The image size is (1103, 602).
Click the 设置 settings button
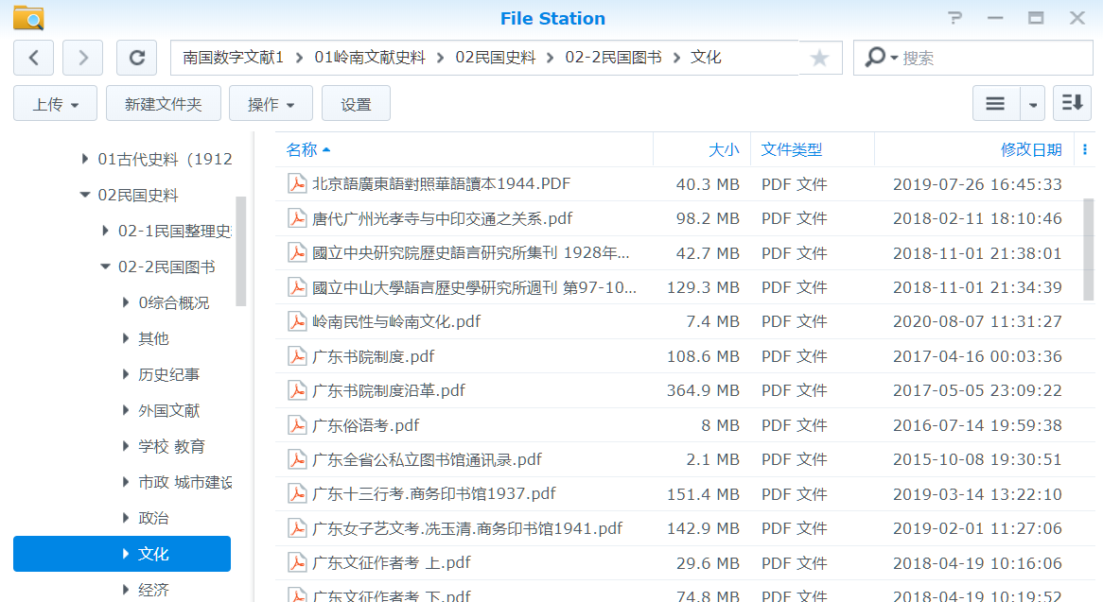[356, 104]
